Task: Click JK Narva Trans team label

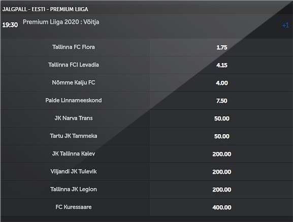Action: [x=74, y=118]
